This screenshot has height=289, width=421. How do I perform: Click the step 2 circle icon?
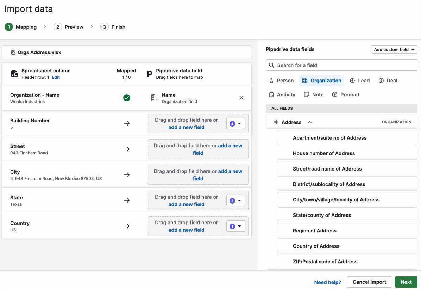pos(58,27)
